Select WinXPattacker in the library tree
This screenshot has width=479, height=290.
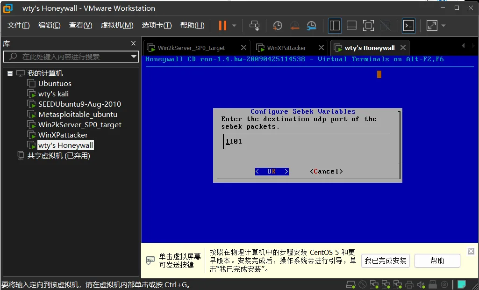tap(63, 135)
